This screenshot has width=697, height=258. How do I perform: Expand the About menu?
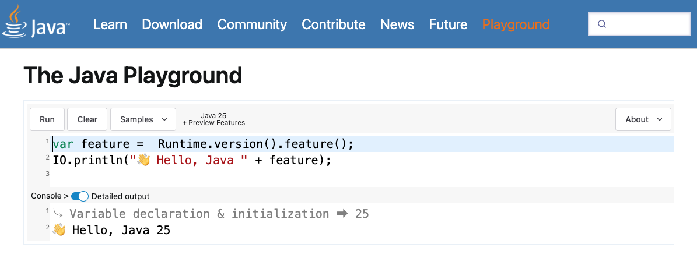[x=643, y=119]
